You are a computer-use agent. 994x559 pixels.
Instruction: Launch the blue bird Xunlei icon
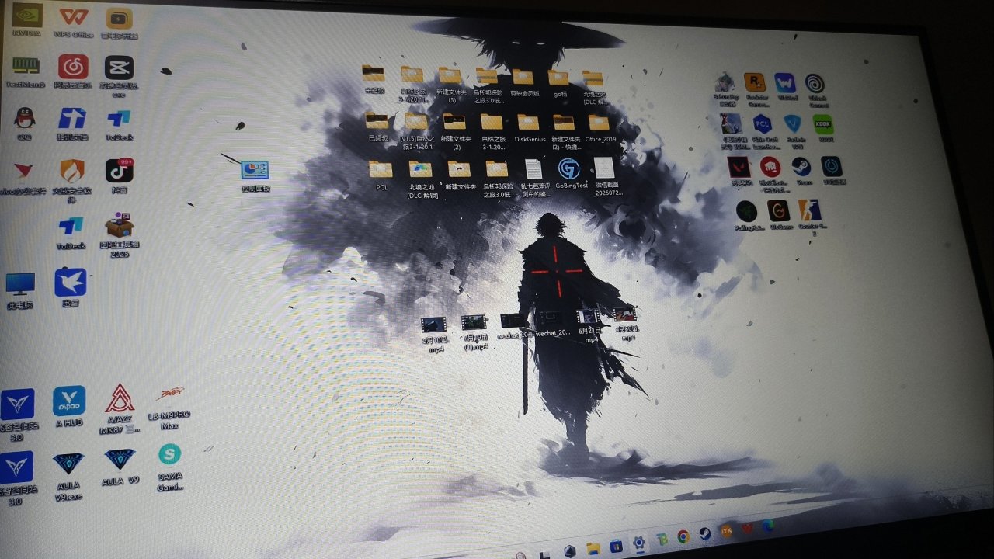click(70, 282)
